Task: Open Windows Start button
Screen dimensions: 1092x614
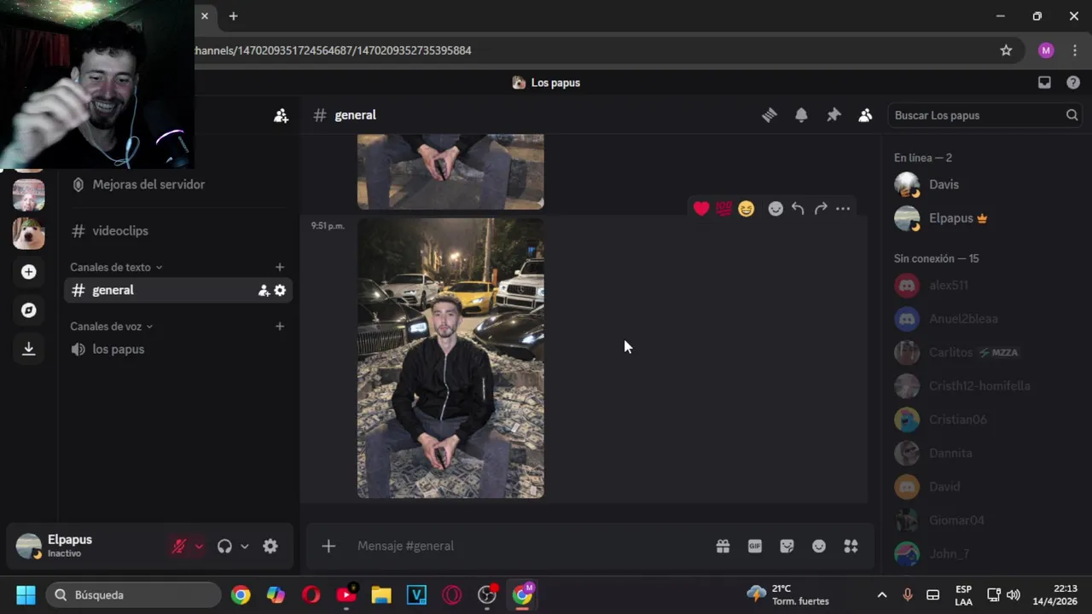Action: tap(26, 594)
